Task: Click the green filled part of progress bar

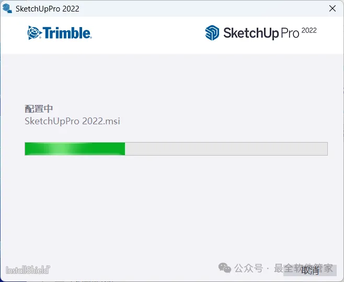Action: pyautogui.click(x=75, y=149)
